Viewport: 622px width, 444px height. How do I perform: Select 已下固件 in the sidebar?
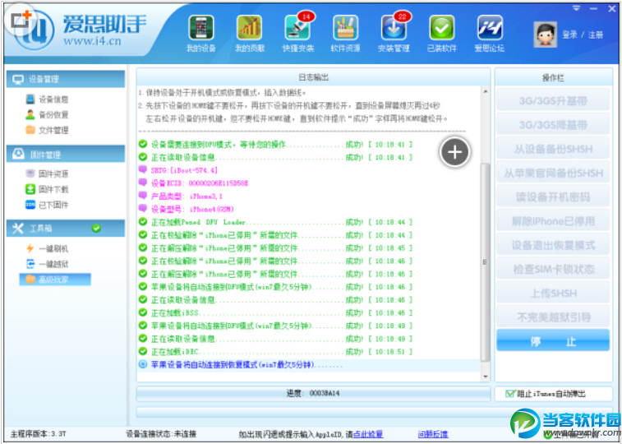47,205
